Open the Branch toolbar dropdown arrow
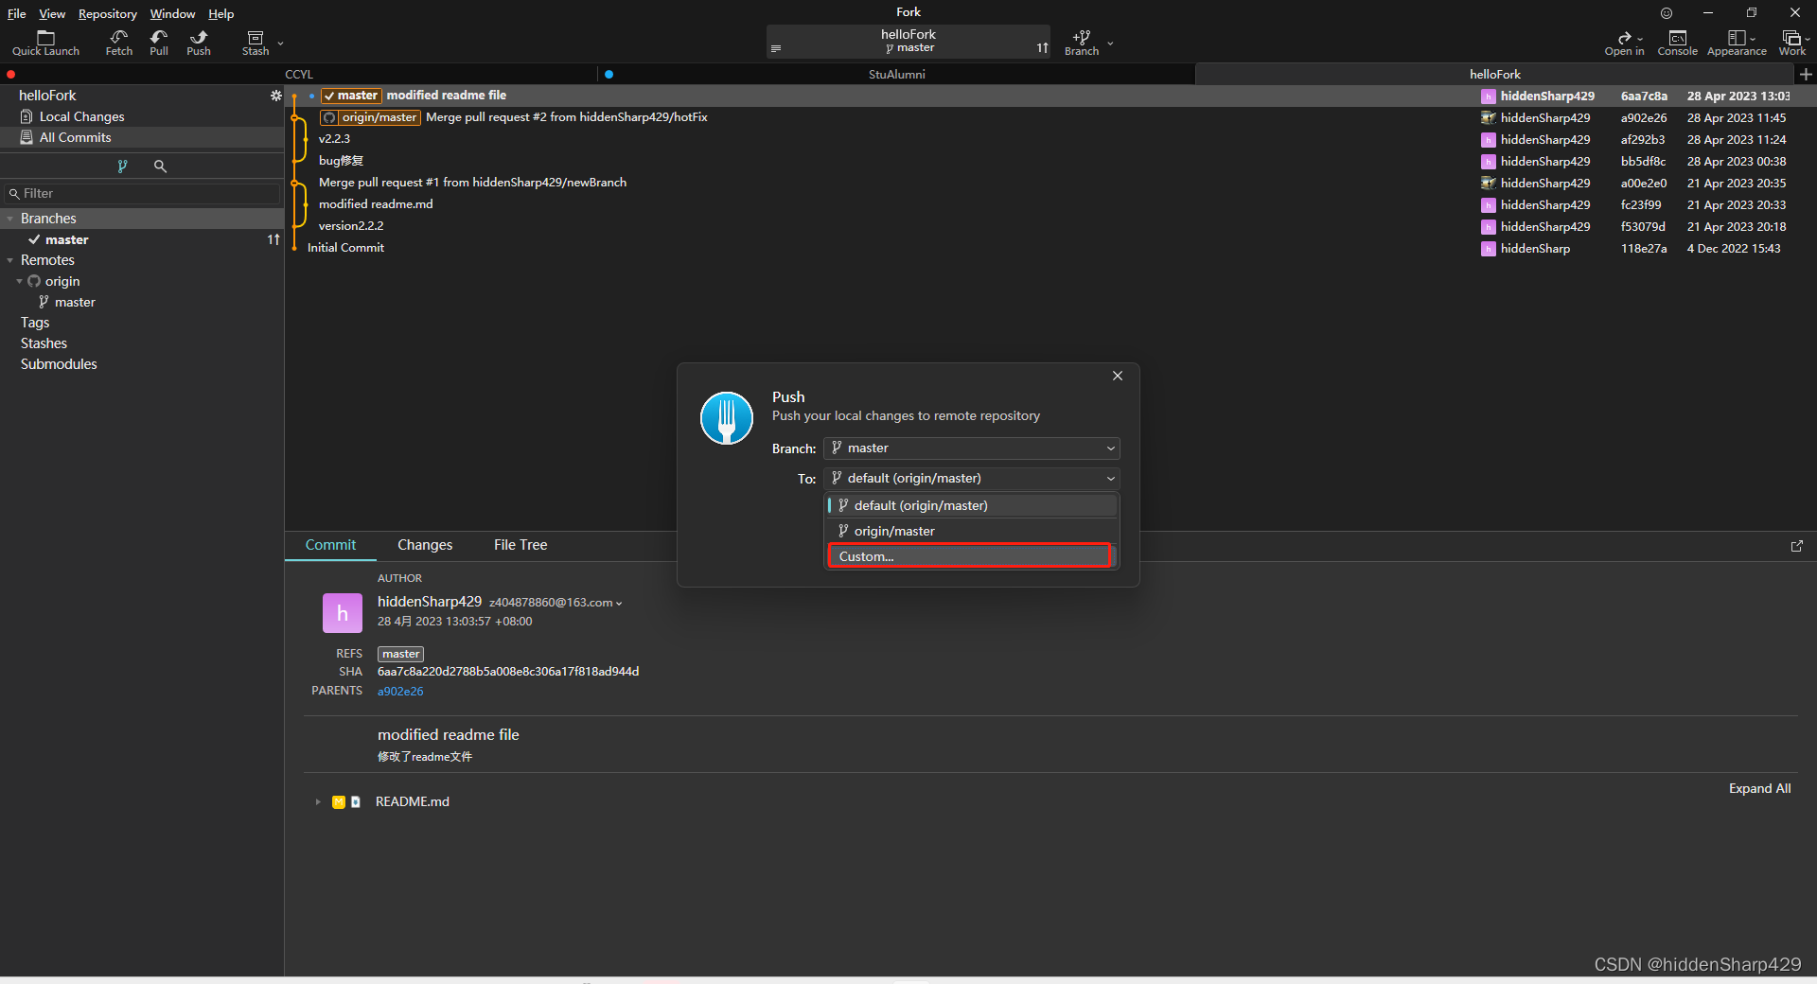This screenshot has width=1817, height=984. click(1110, 43)
